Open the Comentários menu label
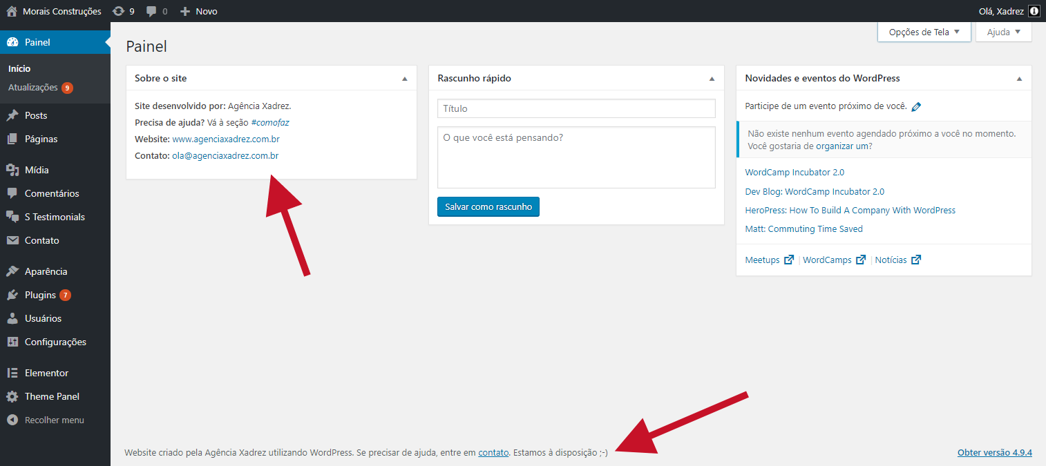The image size is (1046, 466). pyautogui.click(x=52, y=193)
